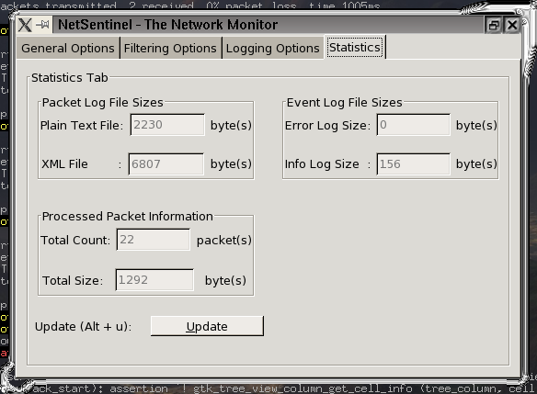Screen dimensions: 537x394
Task: Click the 'packet(s)' unit label
Action: (x=224, y=240)
